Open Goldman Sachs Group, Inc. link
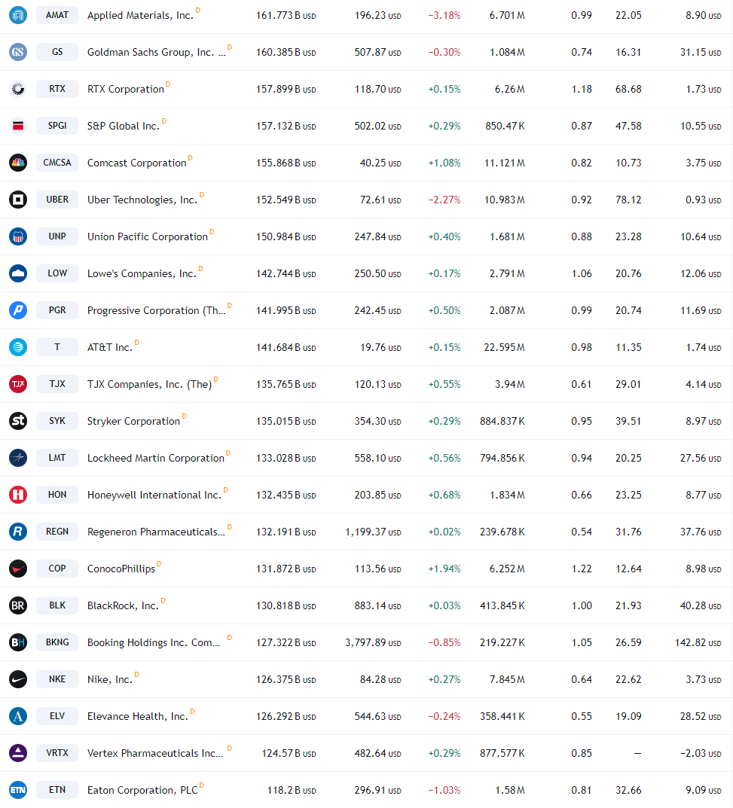Viewport: 733px width, 808px height. 156,53
